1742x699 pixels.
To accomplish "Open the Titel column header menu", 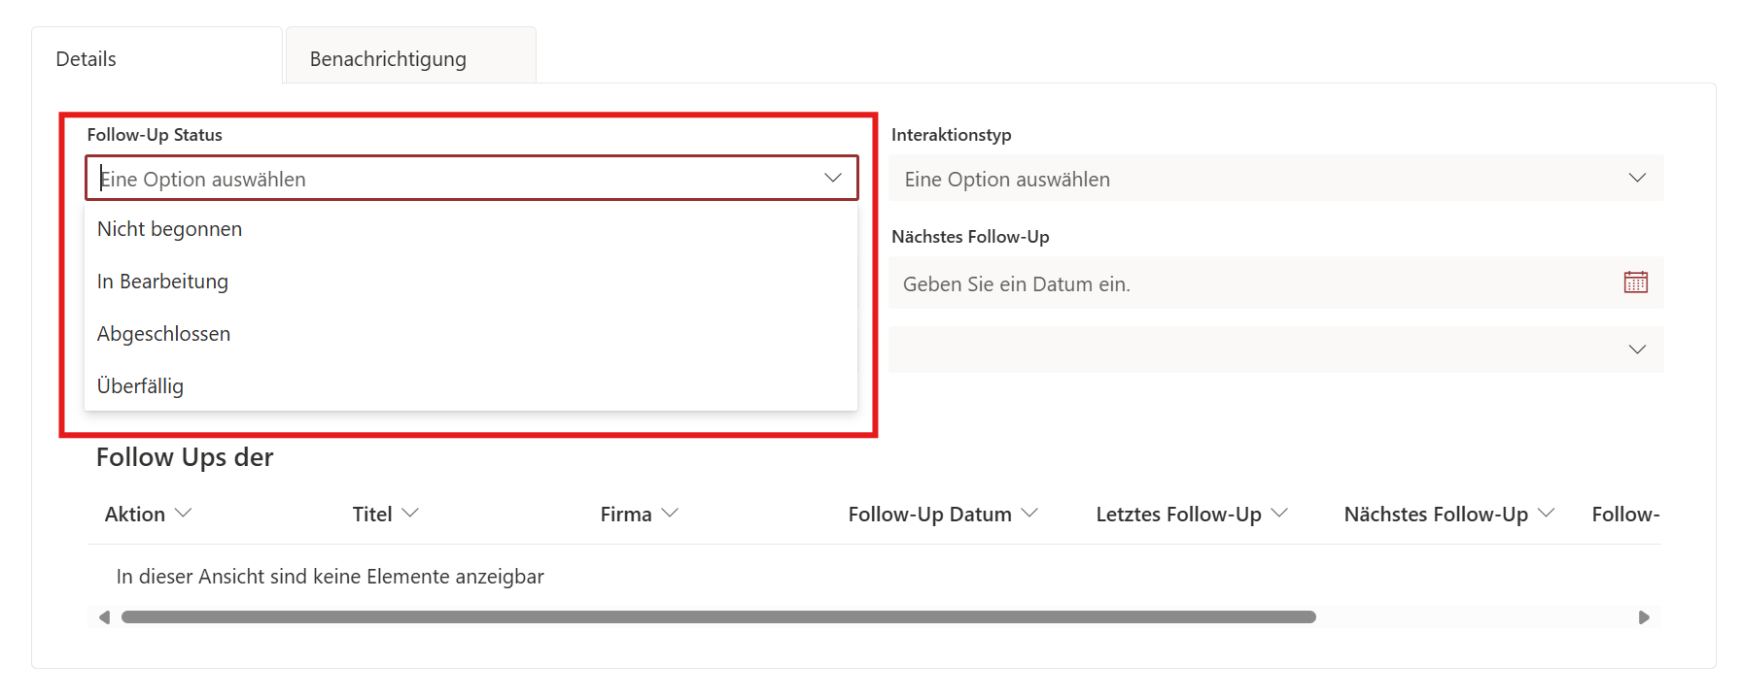I will coord(386,514).
